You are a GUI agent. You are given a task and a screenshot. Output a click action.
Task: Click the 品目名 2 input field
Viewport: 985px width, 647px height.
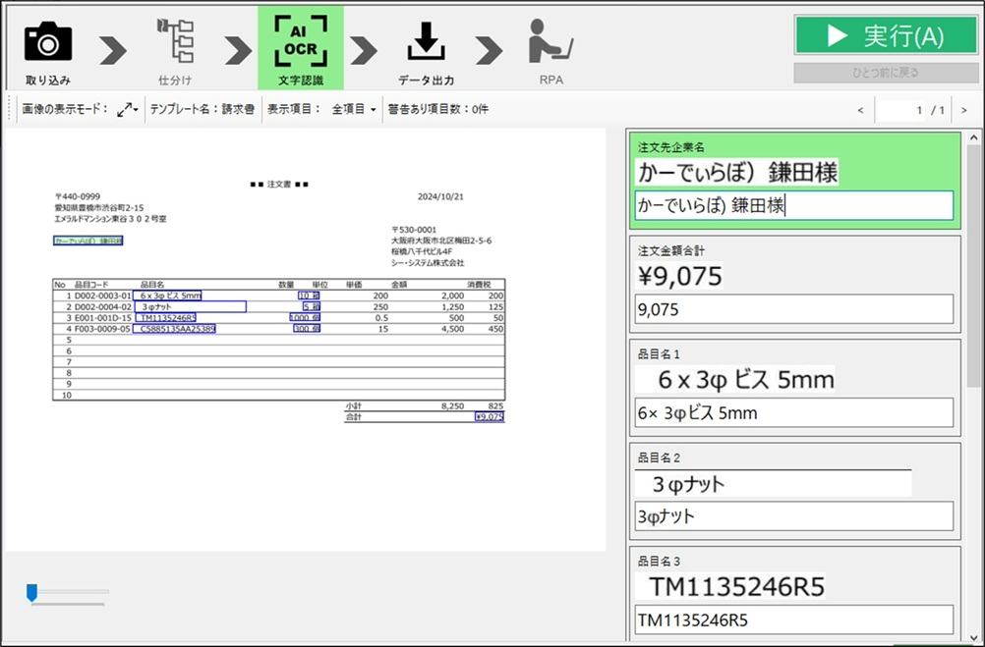click(x=794, y=516)
